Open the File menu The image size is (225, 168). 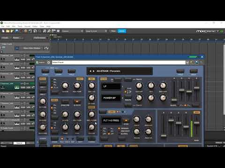pyautogui.click(x=3, y=27)
